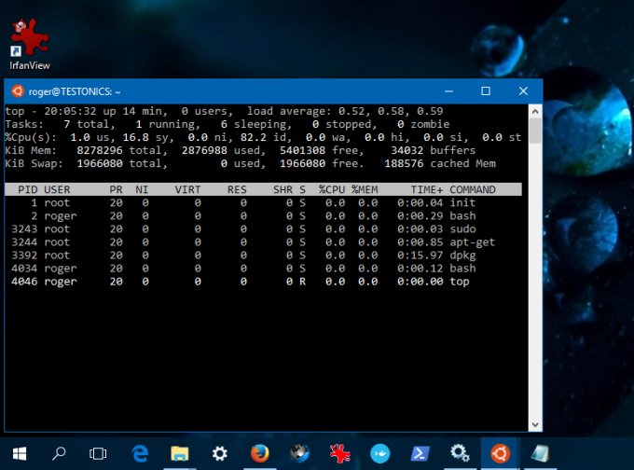Click the %MEM column header

point(365,189)
